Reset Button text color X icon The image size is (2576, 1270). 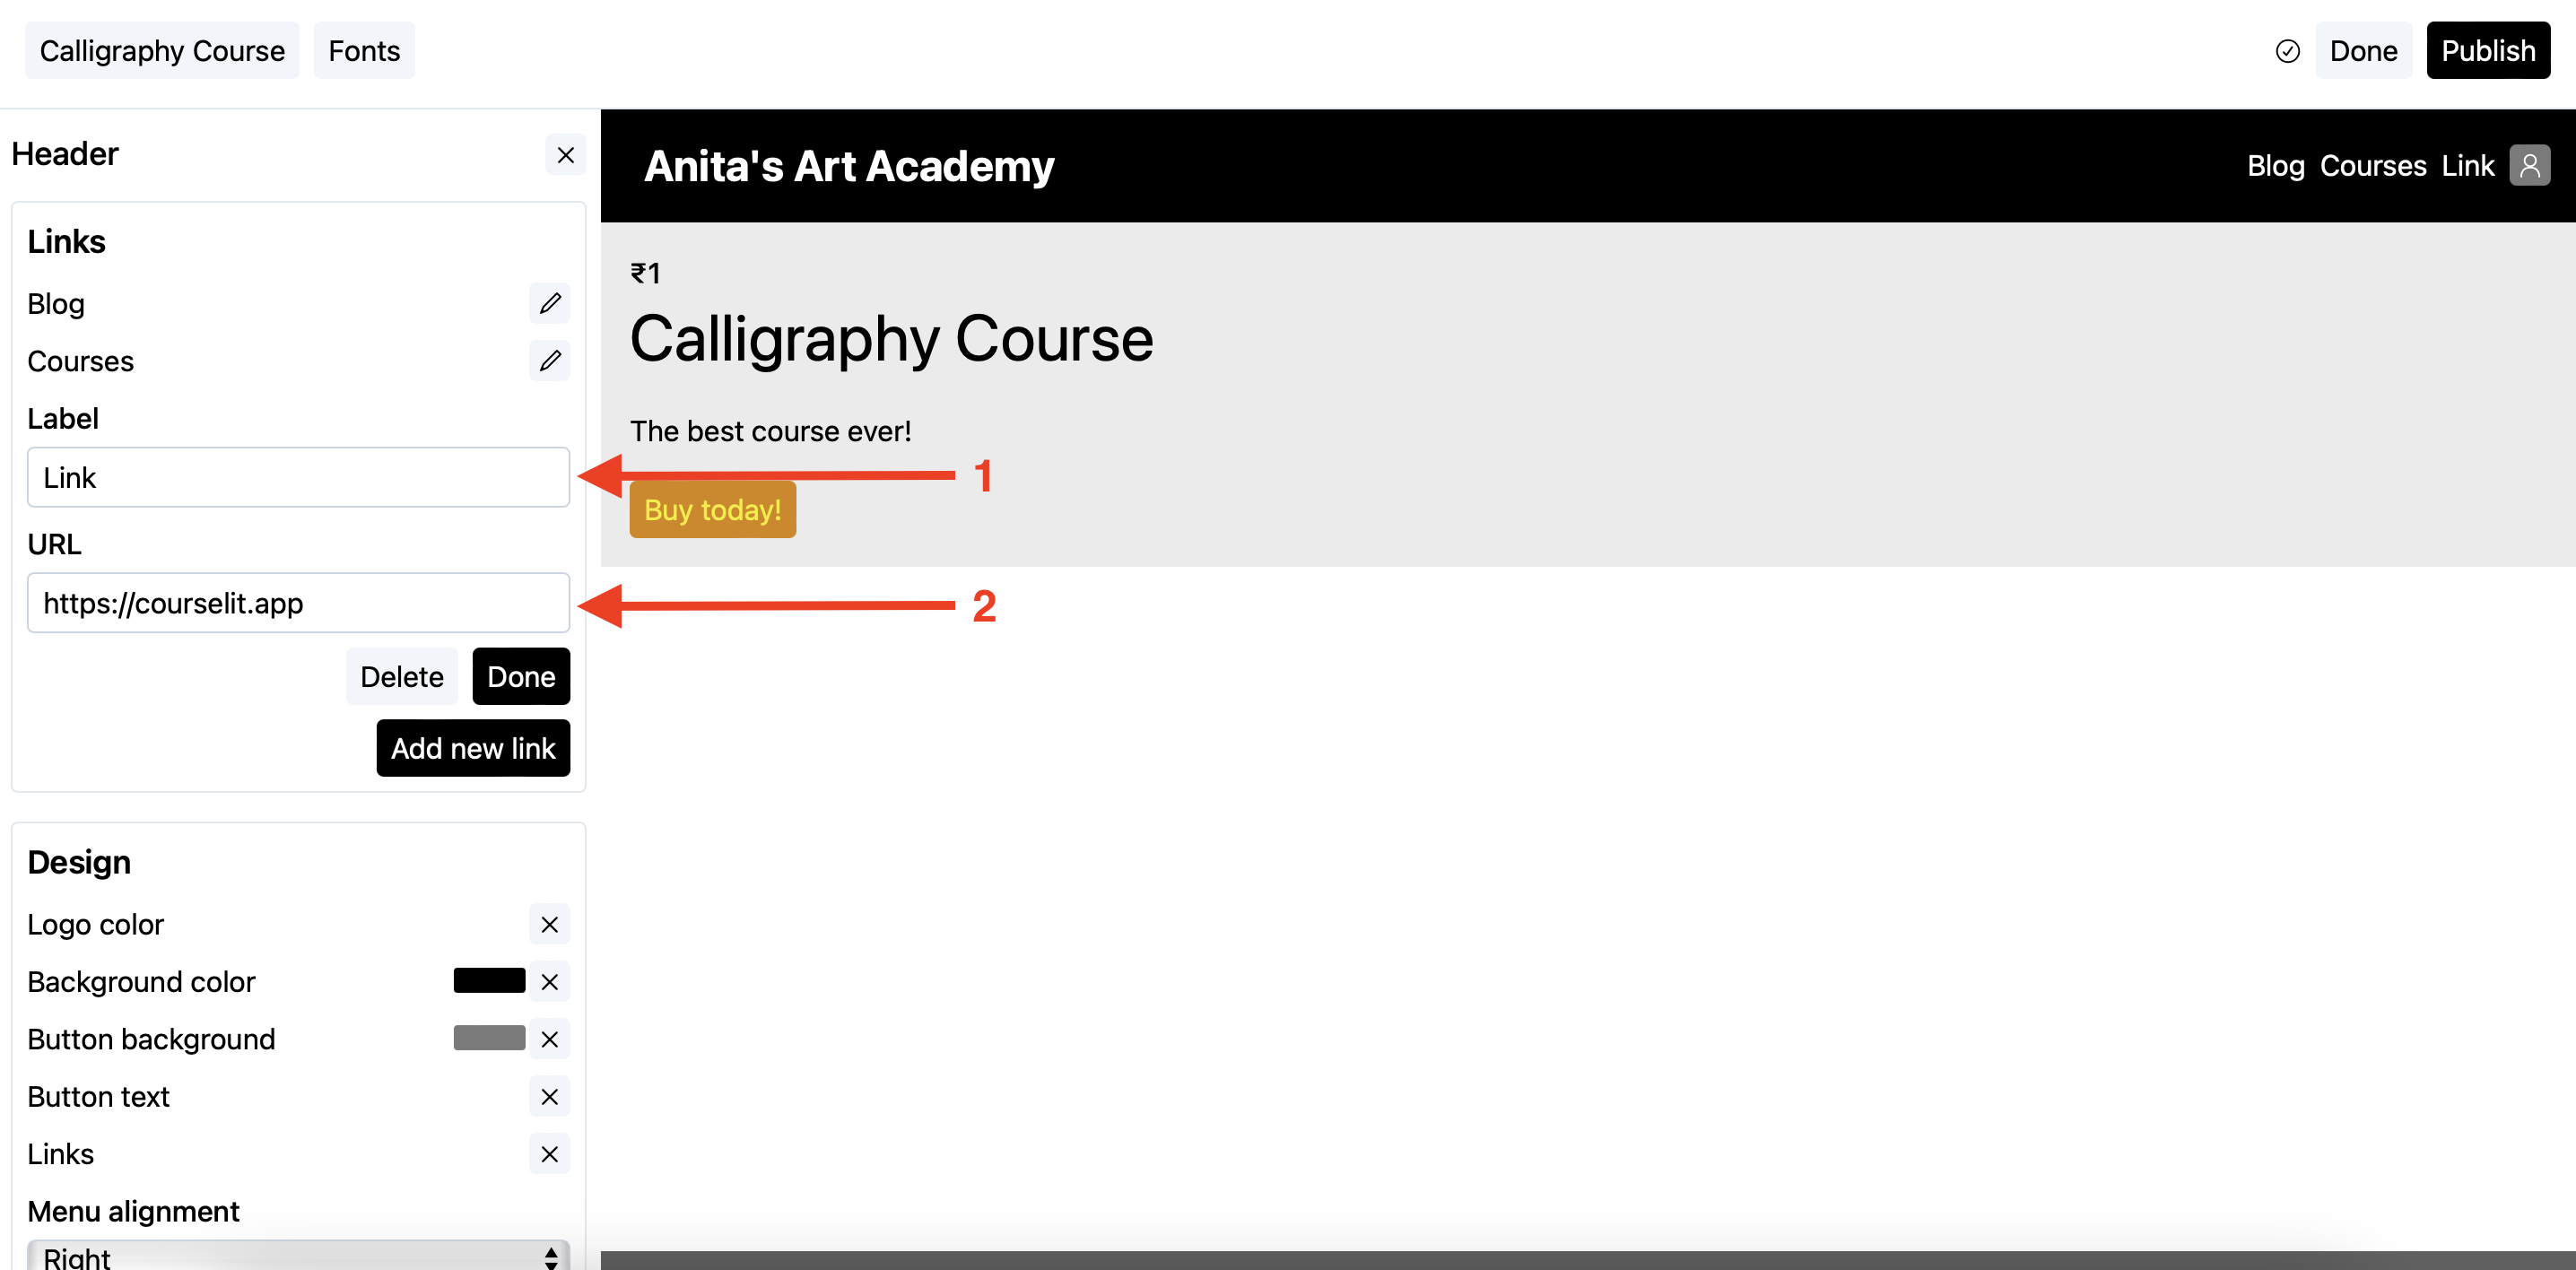tap(549, 1097)
